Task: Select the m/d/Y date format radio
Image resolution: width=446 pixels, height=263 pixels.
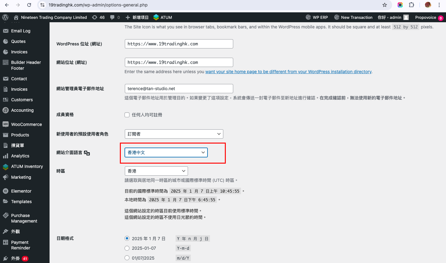Action: 127,258
